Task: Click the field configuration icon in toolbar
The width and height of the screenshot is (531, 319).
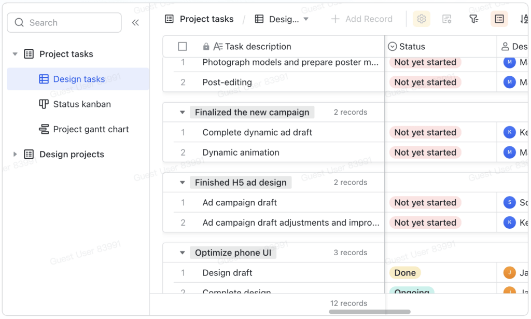Action: [446, 19]
